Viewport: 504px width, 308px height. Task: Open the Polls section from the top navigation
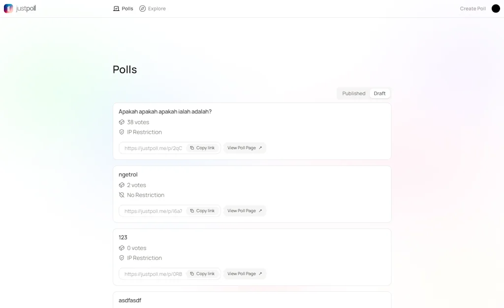click(126, 8)
